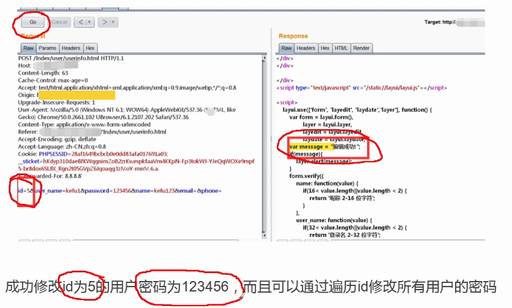This screenshot has width=512, height=308.
Task: Click the name=kefu123 parameter
Action: [155, 191]
